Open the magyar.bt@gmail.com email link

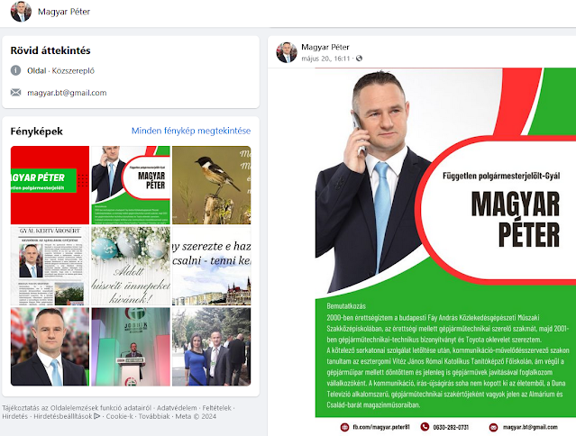pyautogui.click(x=67, y=93)
